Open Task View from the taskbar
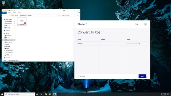This screenshot has width=171, height=96. point(41,94)
